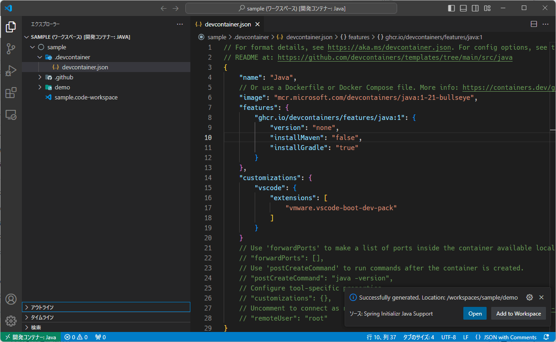Open the Run and Debug view
556x342 pixels.
[x=11, y=71]
